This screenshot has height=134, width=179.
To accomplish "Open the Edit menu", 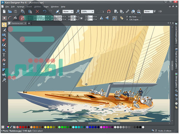I will [13, 7].
